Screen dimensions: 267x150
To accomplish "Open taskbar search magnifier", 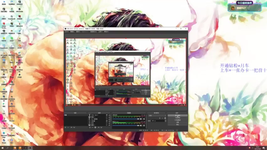I will 7,148.
